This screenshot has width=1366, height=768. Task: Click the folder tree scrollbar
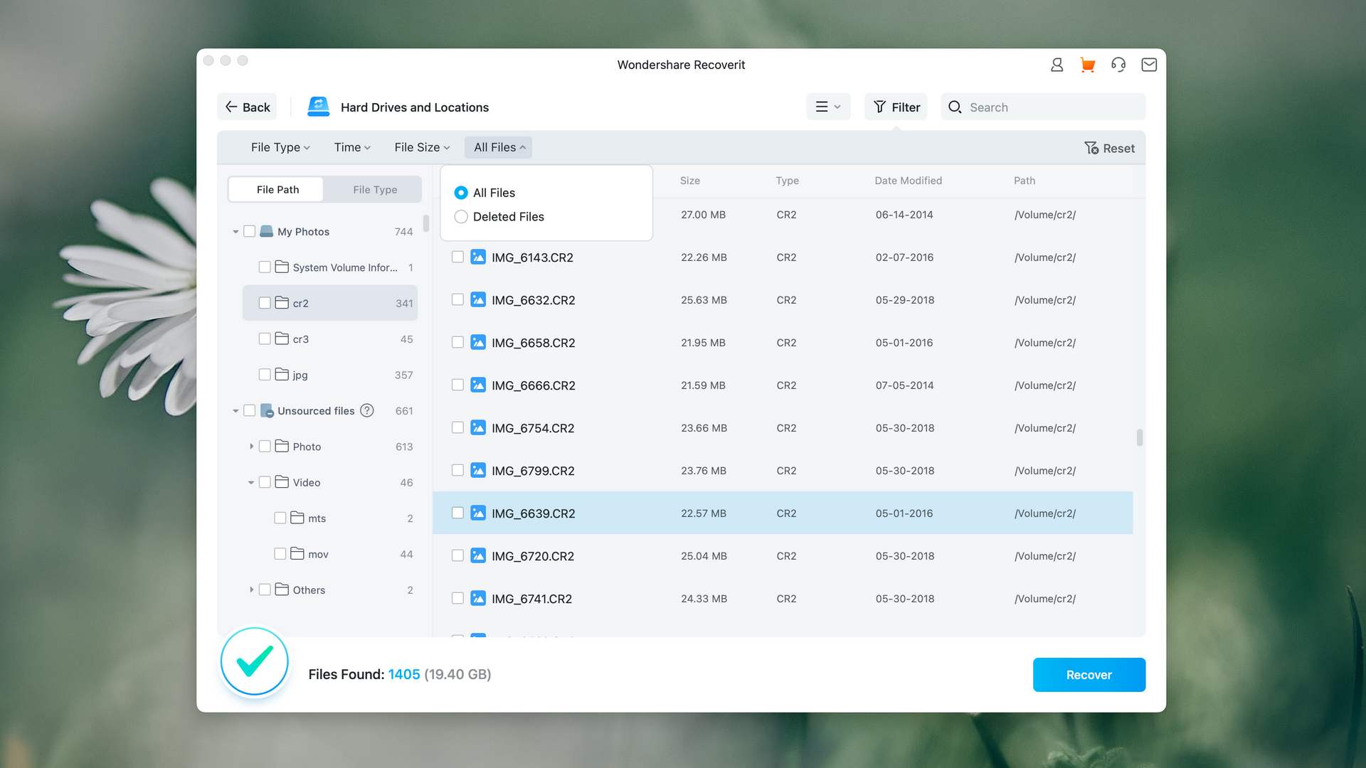tap(426, 223)
